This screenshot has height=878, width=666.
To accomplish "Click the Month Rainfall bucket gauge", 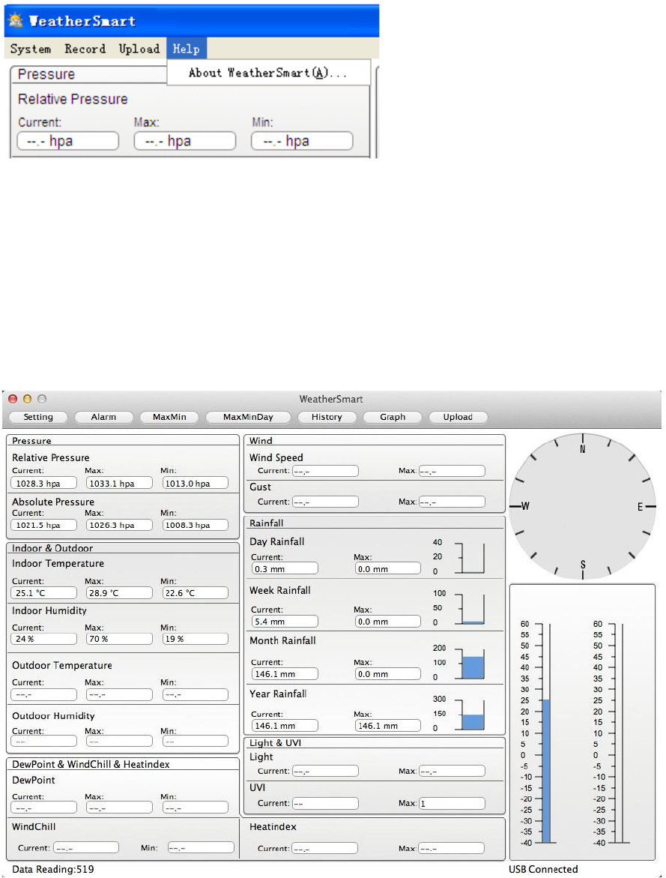I will click(473, 664).
